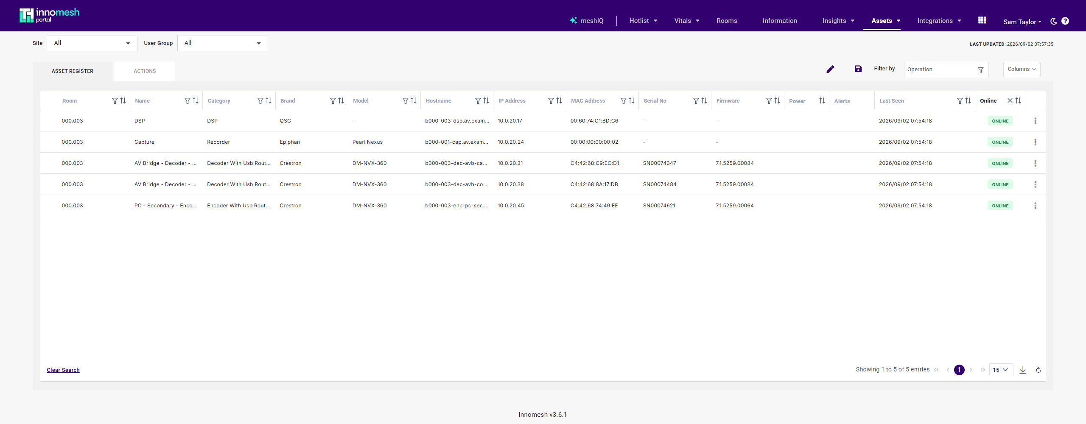This screenshot has width=1086, height=424.
Task: Click the Clear Search link
Action: 63,370
